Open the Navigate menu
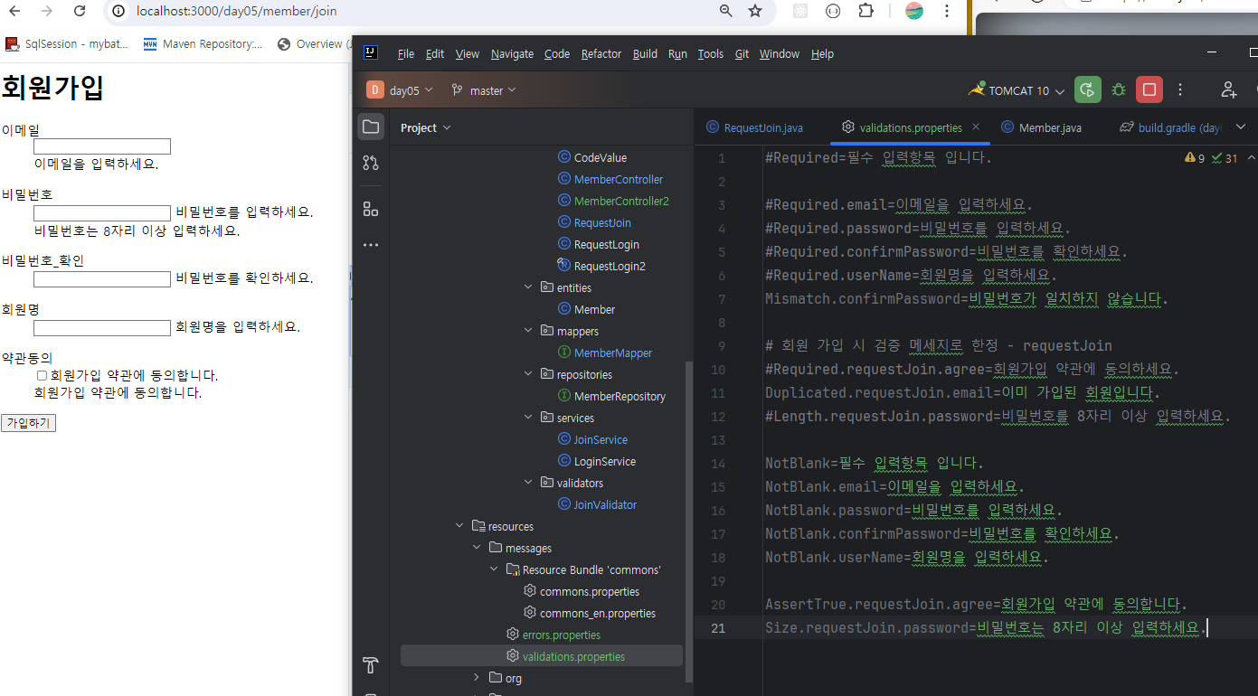The image size is (1258, 696). 512,54
